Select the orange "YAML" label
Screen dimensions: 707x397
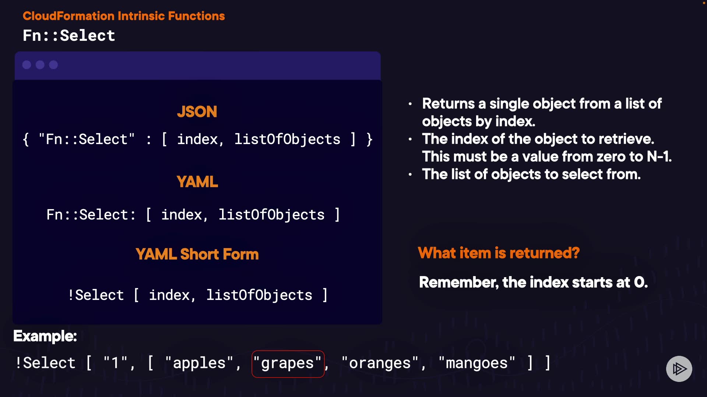pyautogui.click(x=197, y=182)
